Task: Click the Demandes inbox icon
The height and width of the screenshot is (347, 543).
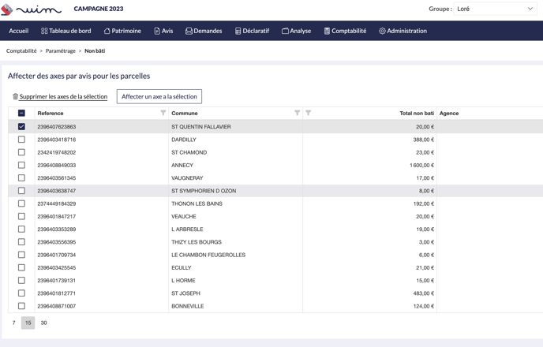Action: (189, 32)
